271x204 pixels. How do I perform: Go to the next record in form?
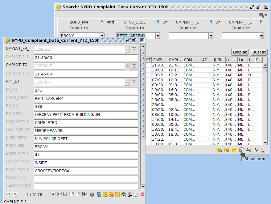[x=53, y=194]
